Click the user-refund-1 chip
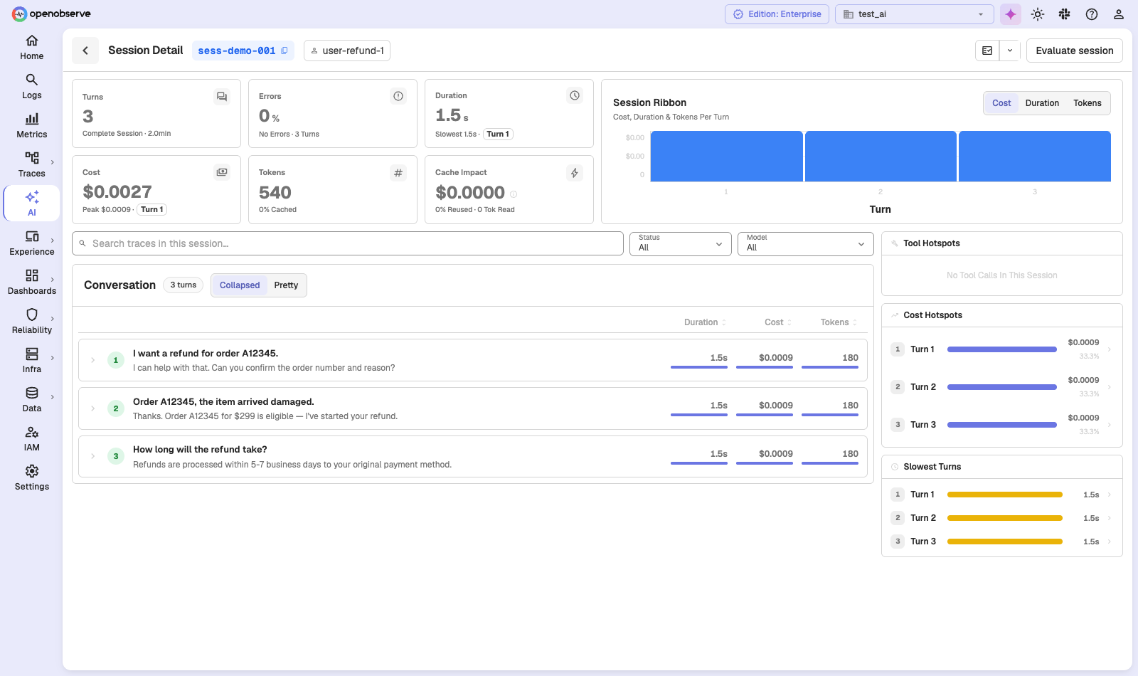Viewport: 1138px width, 676px height. 347,51
